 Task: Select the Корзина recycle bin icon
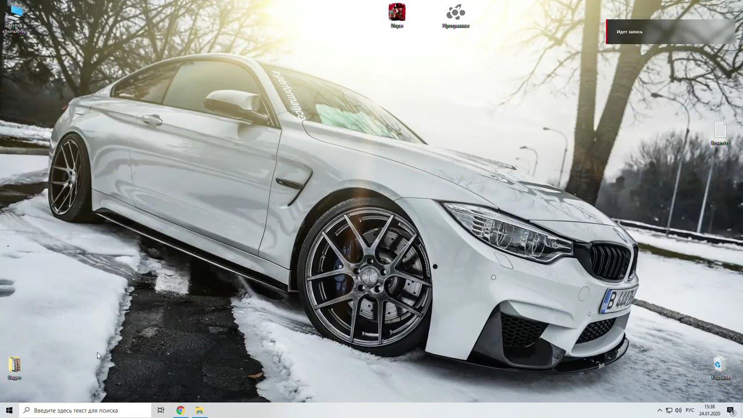(x=720, y=368)
